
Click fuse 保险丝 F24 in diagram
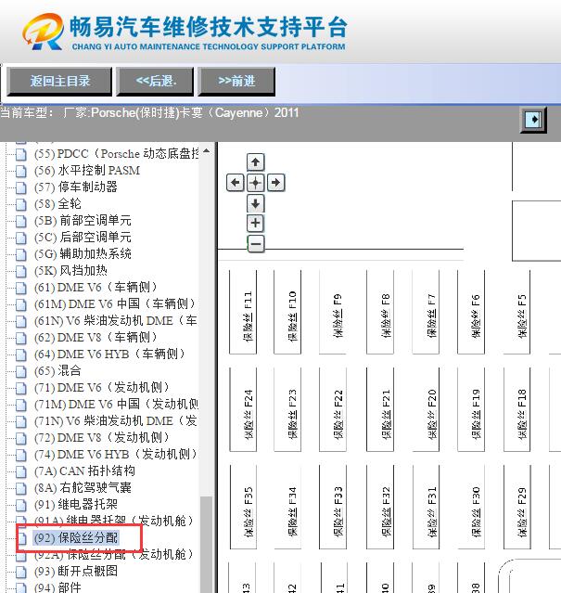243,409
